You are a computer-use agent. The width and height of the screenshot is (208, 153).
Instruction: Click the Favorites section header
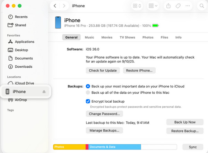(x=14, y=35)
